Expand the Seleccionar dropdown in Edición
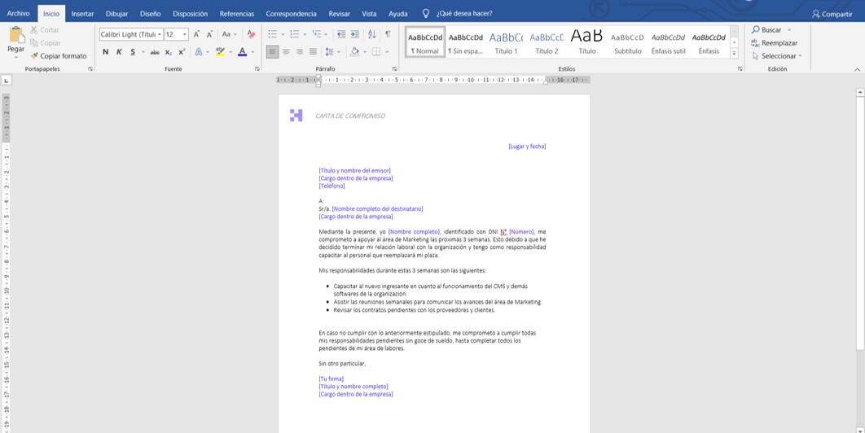This screenshot has width=865, height=433. point(778,56)
